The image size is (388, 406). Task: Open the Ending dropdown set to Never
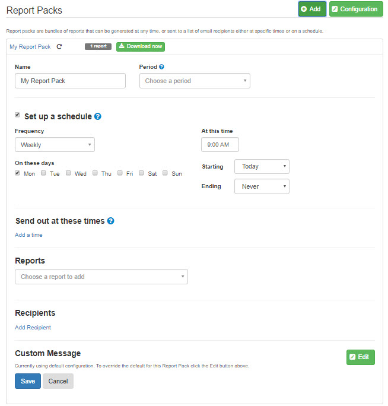point(262,186)
